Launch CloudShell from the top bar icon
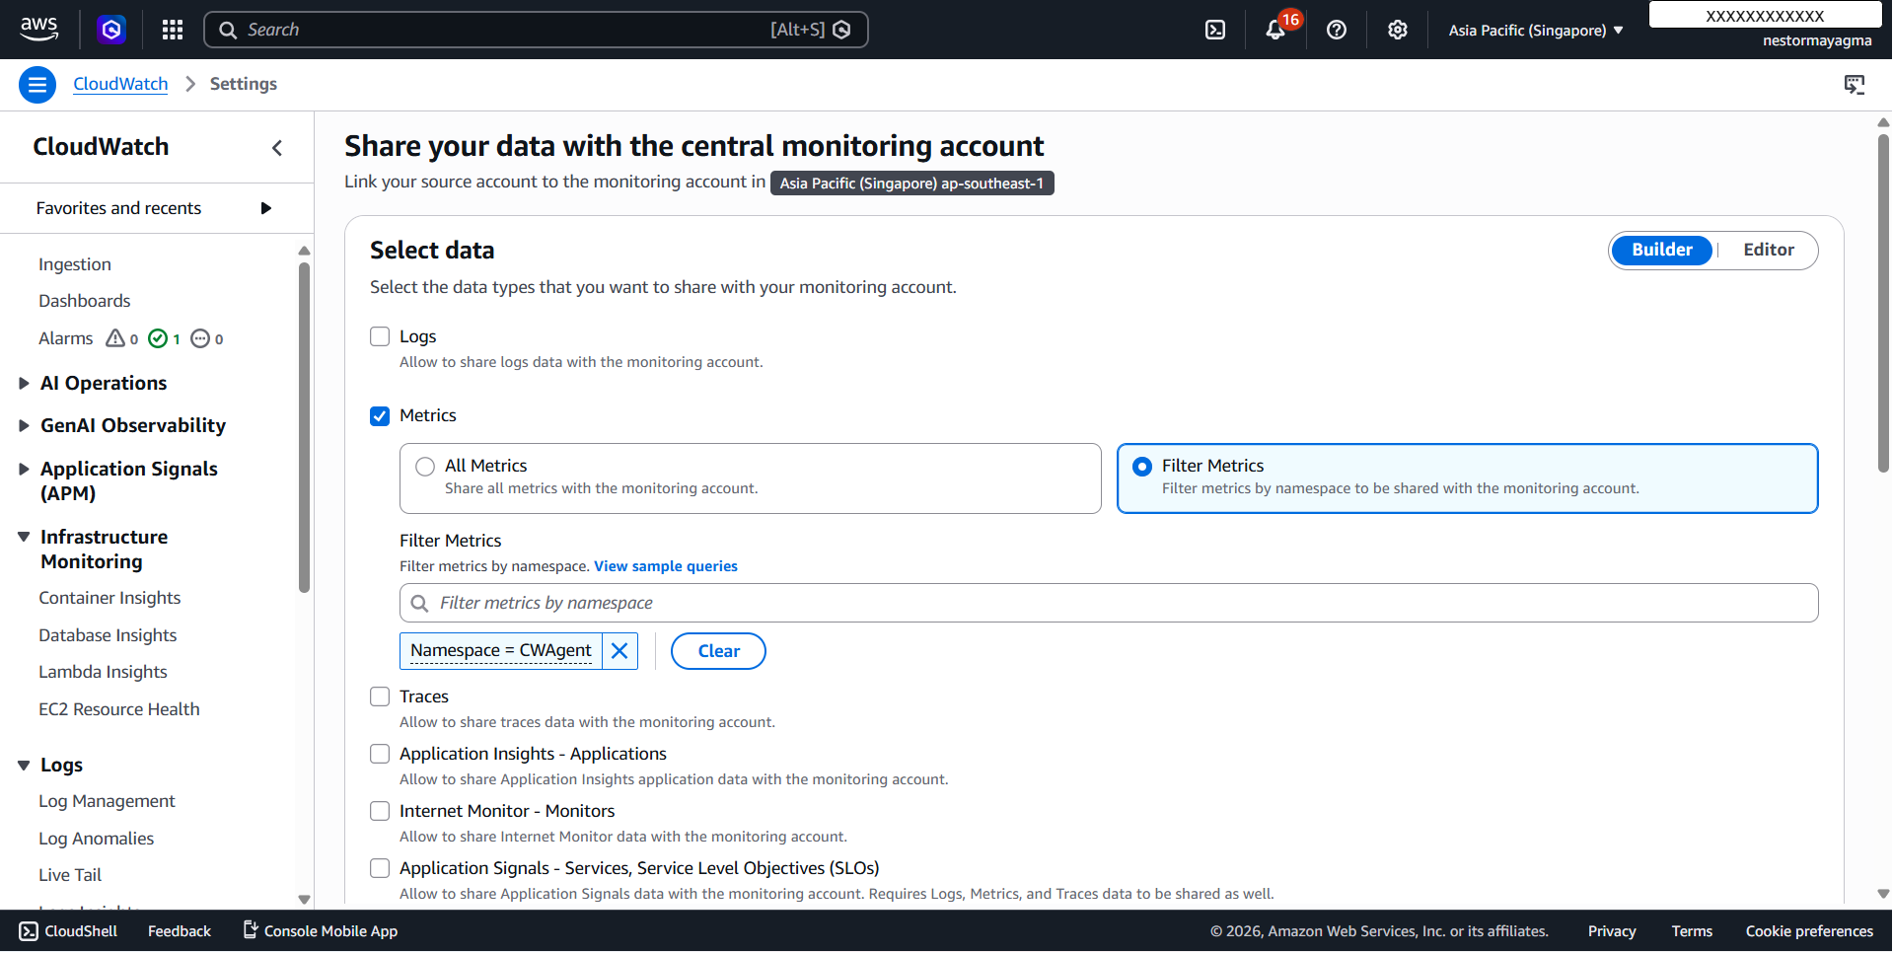 1215,30
